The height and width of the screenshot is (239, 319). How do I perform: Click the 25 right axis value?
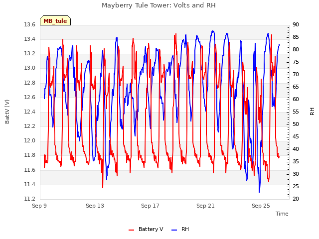[x=296, y=186]
